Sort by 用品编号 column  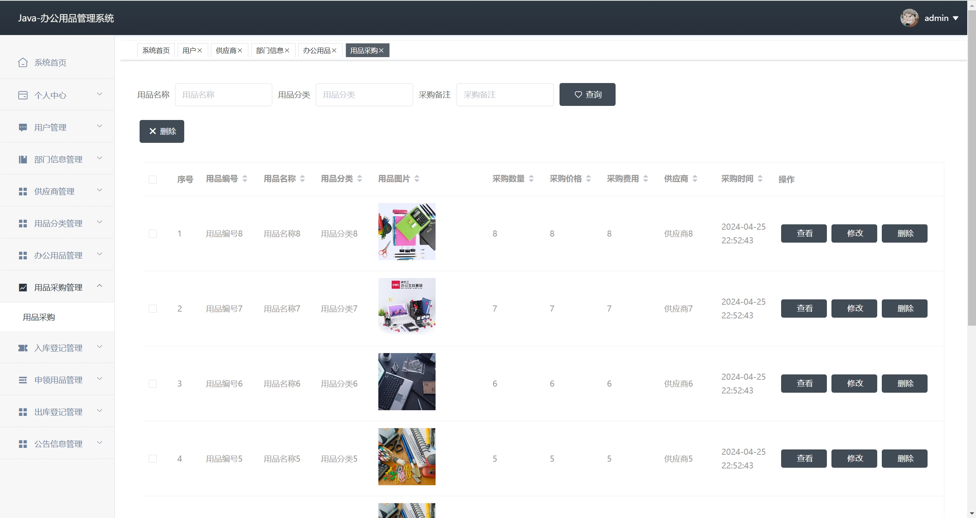245,179
